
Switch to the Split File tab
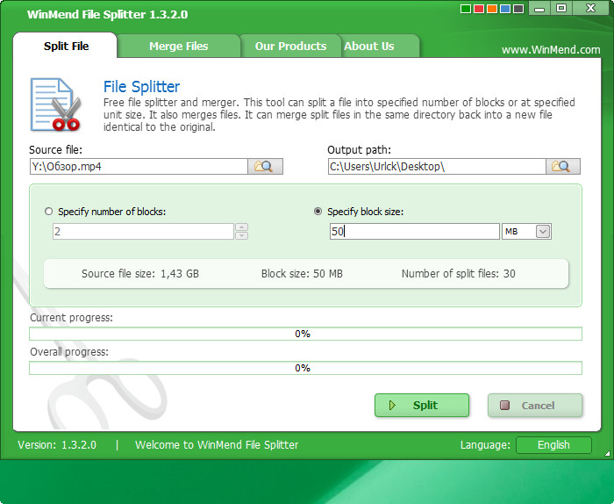[x=66, y=46]
